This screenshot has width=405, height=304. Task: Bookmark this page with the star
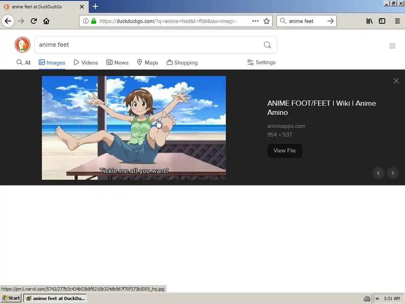point(267,21)
